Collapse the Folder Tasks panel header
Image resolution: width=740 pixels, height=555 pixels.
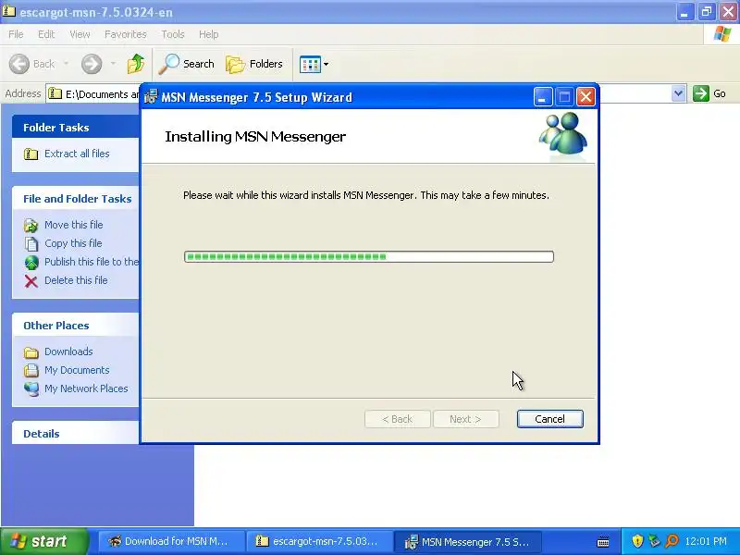[x=76, y=128]
